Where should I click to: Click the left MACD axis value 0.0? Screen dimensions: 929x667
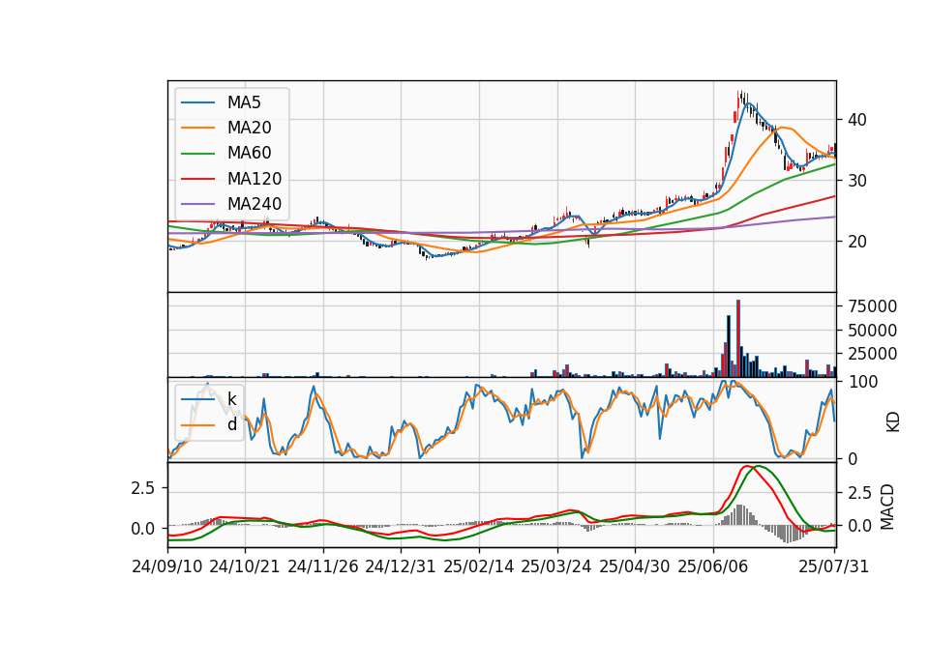pos(143,529)
